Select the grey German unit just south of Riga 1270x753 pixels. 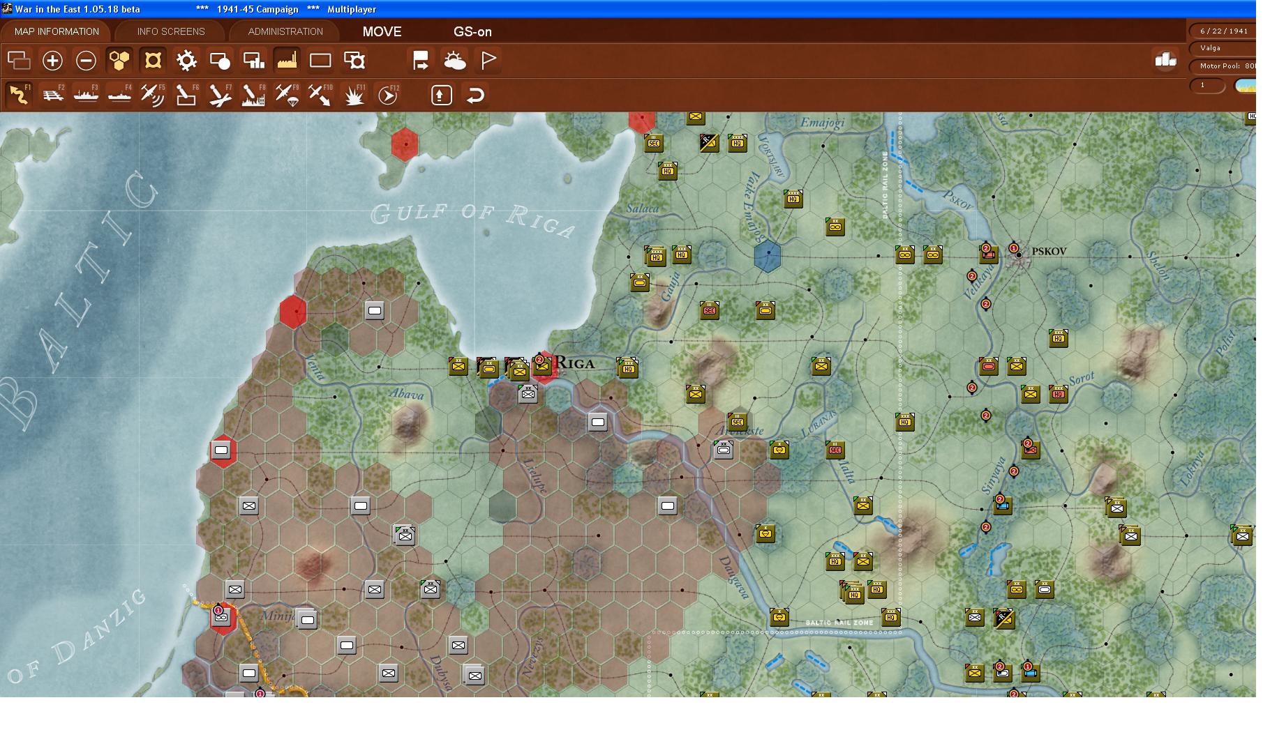click(528, 394)
